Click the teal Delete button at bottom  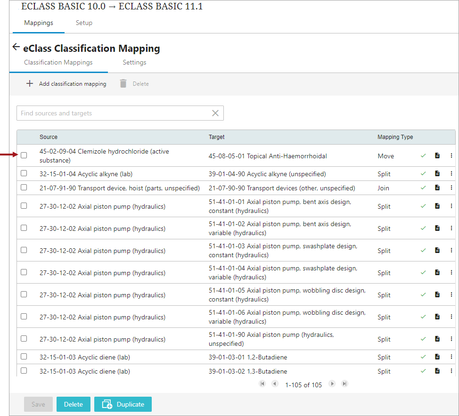click(74, 404)
